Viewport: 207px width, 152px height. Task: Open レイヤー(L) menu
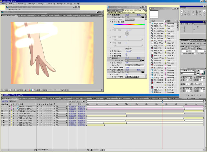click(x=31, y=4)
